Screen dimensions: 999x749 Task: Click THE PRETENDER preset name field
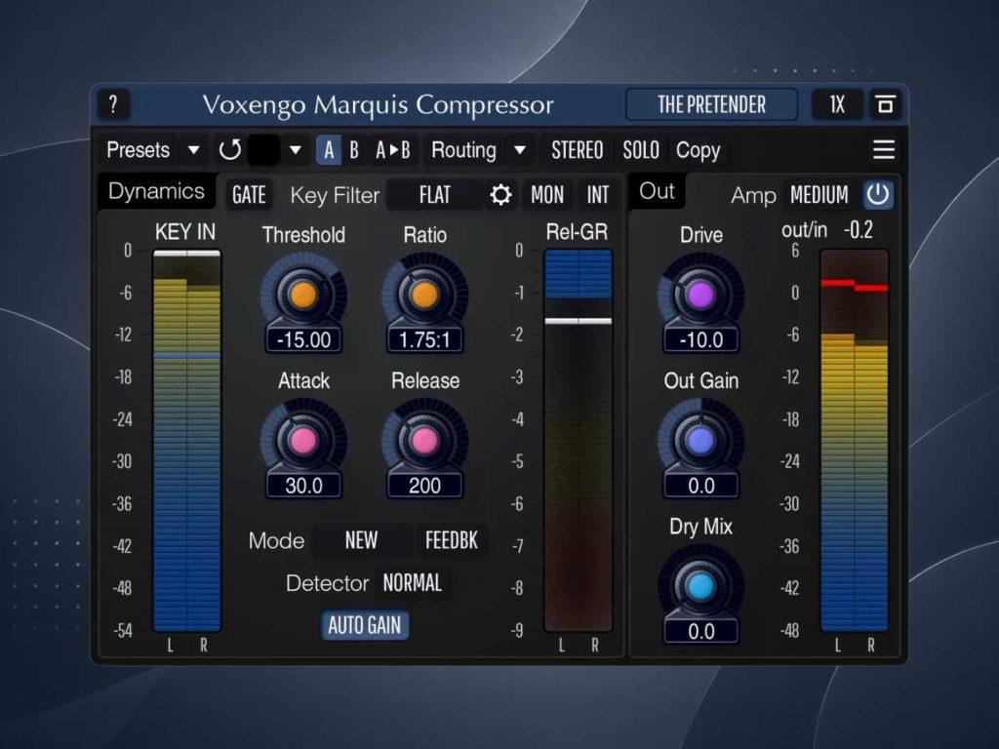(x=711, y=104)
